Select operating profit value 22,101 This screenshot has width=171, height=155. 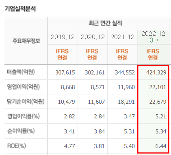pyautogui.click(x=158, y=87)
